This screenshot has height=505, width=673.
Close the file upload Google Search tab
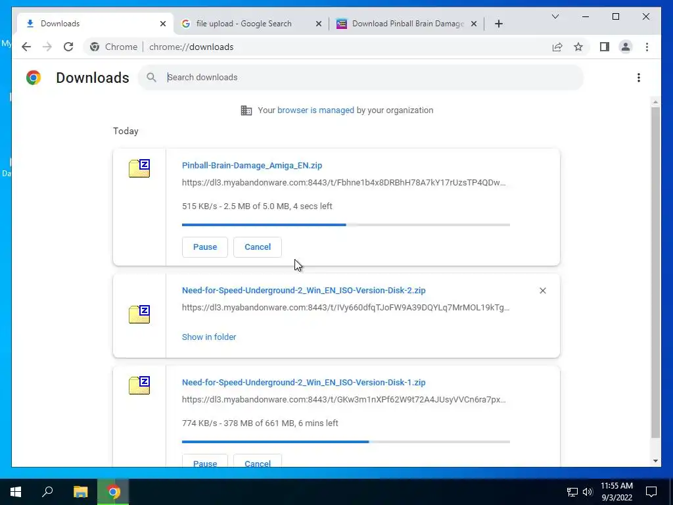pyautogui.click(x=319, y=24)
